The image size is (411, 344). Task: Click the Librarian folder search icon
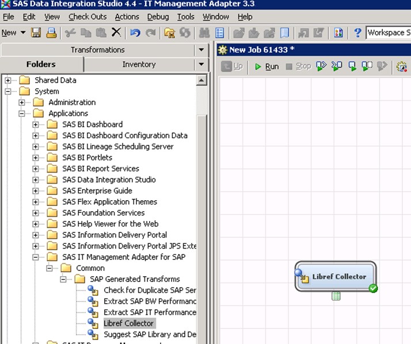(x=169, y=33)
